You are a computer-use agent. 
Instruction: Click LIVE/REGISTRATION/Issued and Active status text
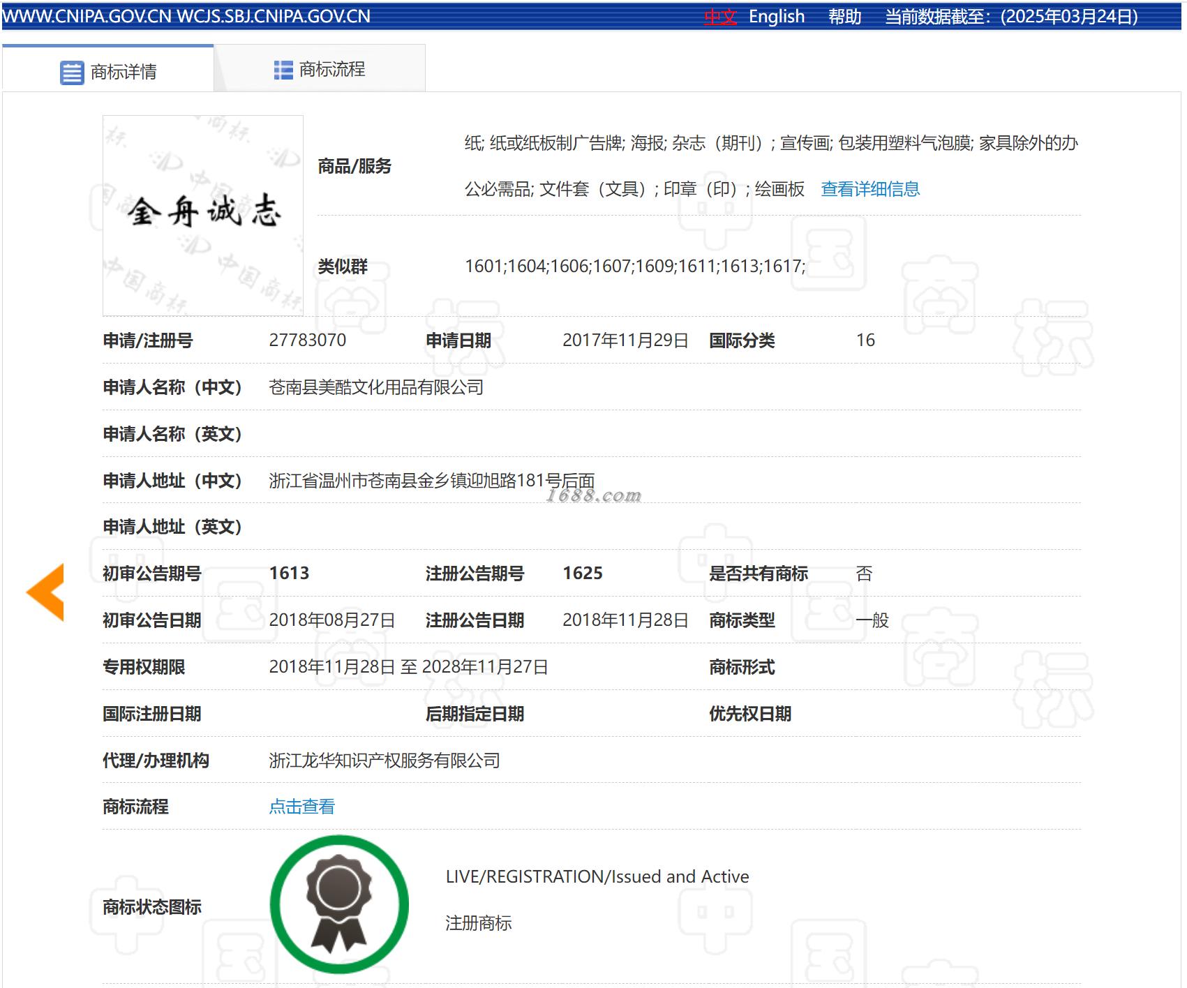(597, 877)
